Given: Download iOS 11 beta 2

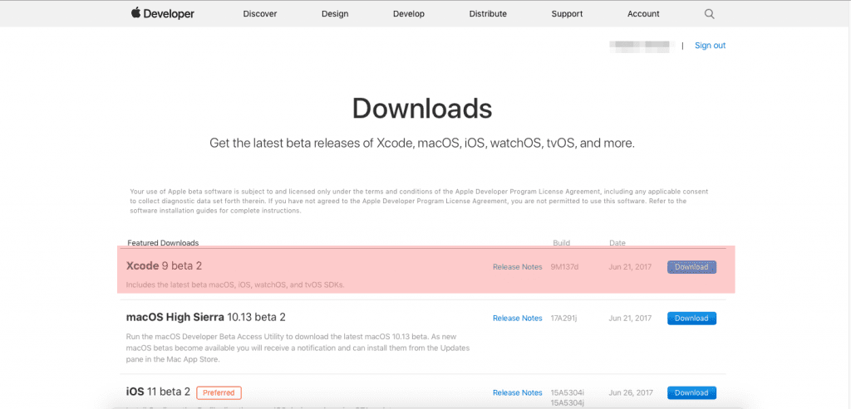Looking at the screenshot, I should pyautogui.click(x=691, y=393).
